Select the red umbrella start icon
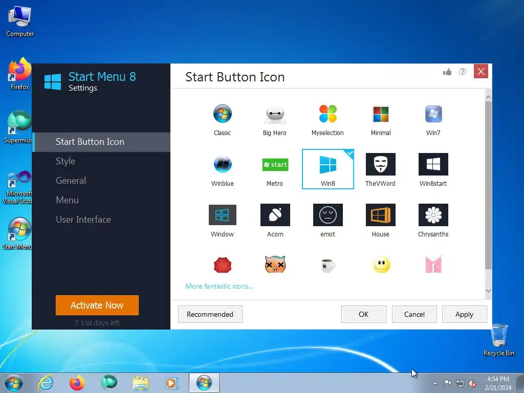This screenshot has height=393, width=524. click(x=223, y=265)
